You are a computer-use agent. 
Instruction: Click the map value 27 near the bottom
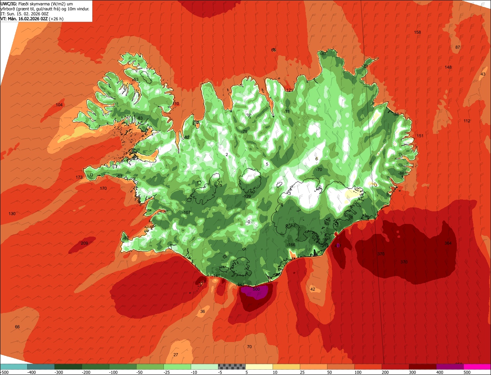point(176,355)
